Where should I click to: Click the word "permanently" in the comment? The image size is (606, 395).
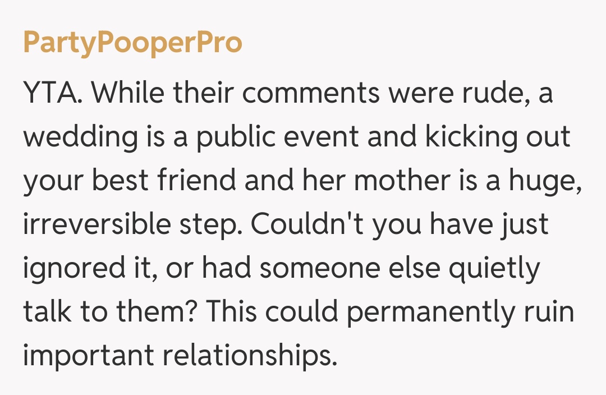pos(429,313)
